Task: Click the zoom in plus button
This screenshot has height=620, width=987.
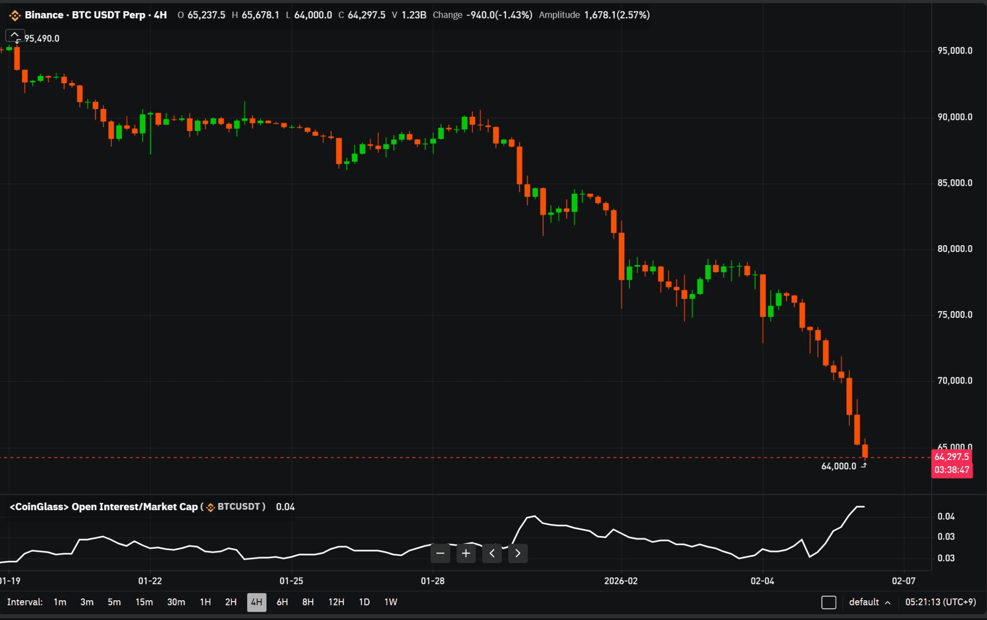Action: point(466,553)
